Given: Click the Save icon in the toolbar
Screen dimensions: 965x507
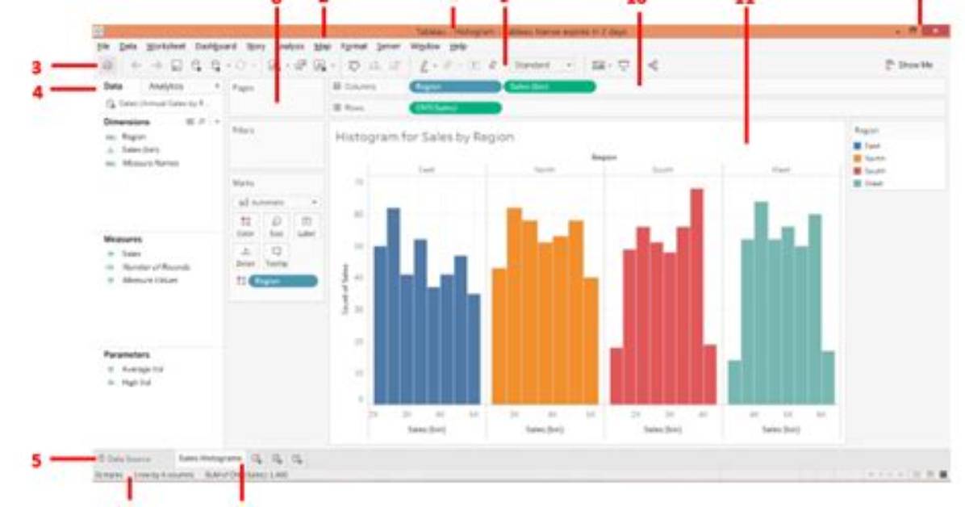Looking at the screenshot, I should coord(176,65).
